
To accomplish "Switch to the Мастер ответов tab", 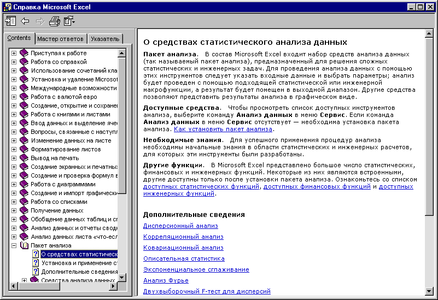I will point(60,39).
